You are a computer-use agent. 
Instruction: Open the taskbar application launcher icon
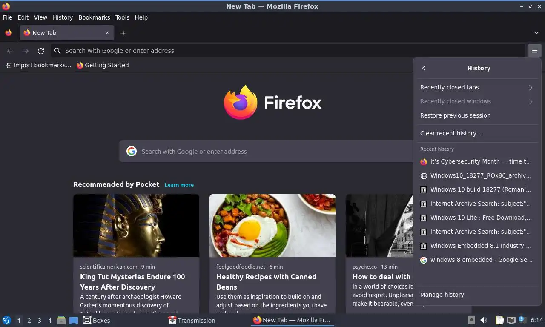coord(6,320)
